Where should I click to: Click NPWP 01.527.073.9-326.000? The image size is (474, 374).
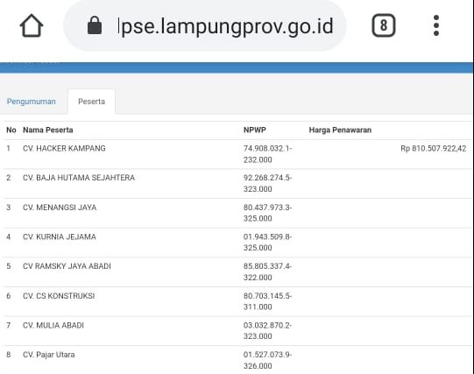coord(267,360)
